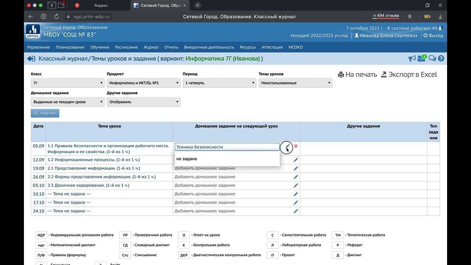
Task: Open the Класс dropdown showing 7г
Action: tap(68, 83)
